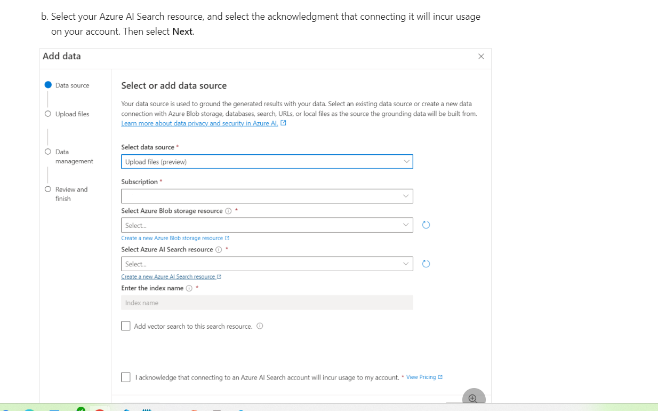658x411 pixels.
Task: Open the Azure Blob storage resource dropdown
Action: click(267, 225)
